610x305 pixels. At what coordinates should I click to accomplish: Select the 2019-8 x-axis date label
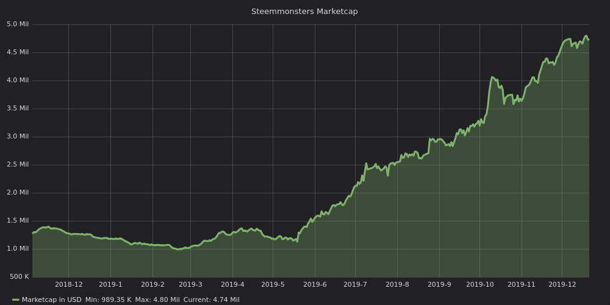(x=397, y=284)
